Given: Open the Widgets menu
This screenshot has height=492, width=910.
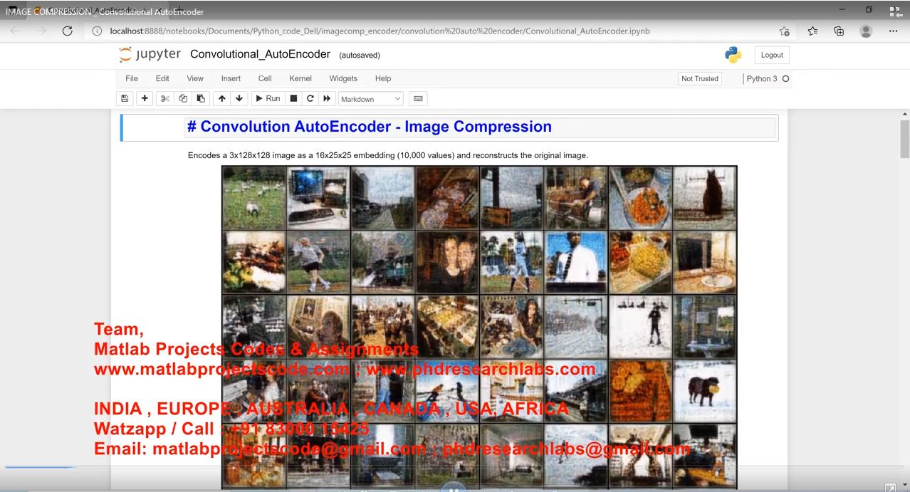Looking at the screenshot, I should click(343, 78).
